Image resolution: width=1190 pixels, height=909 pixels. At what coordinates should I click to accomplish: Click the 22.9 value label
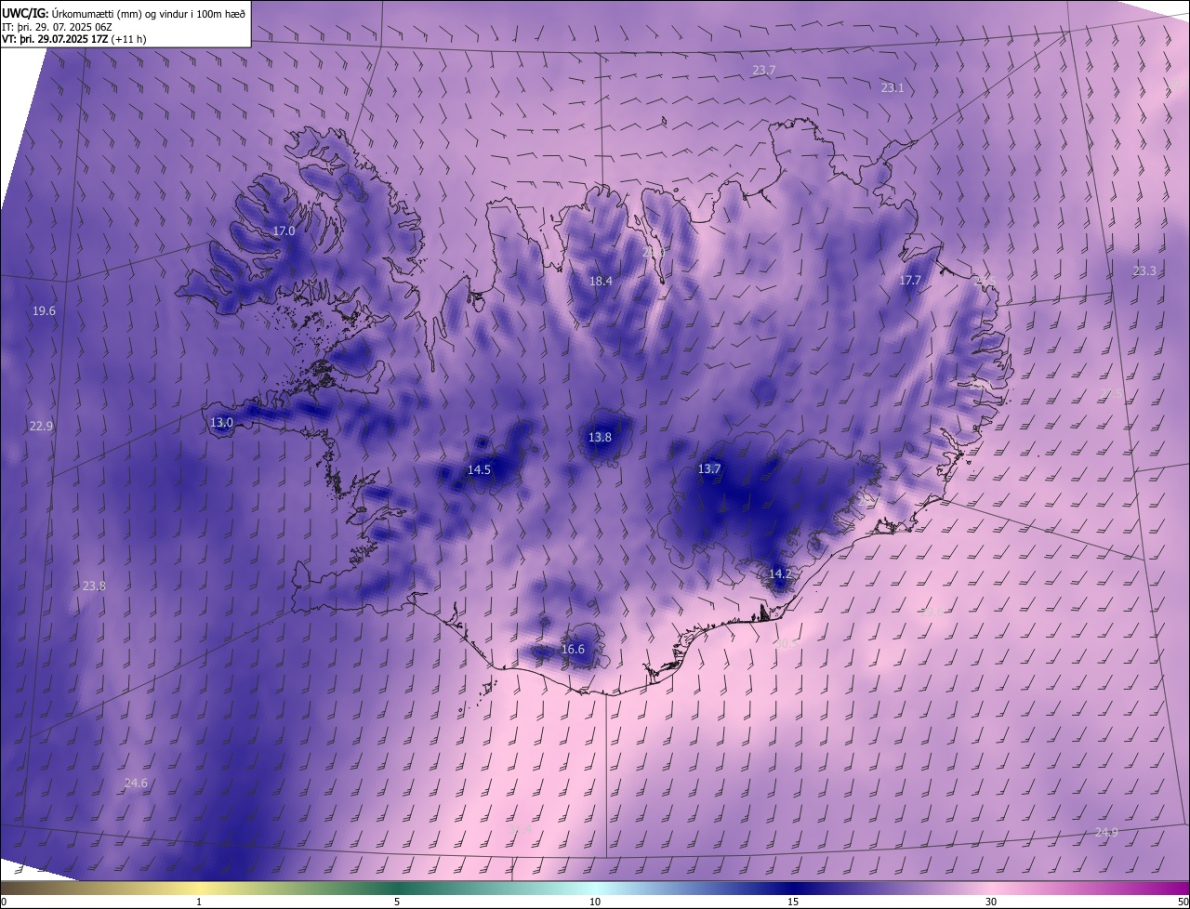(41, 426)
